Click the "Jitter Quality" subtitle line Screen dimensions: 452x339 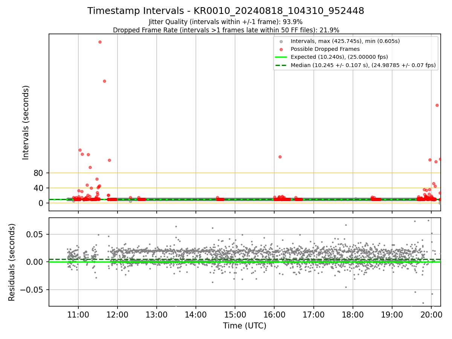tap(226, 22)
